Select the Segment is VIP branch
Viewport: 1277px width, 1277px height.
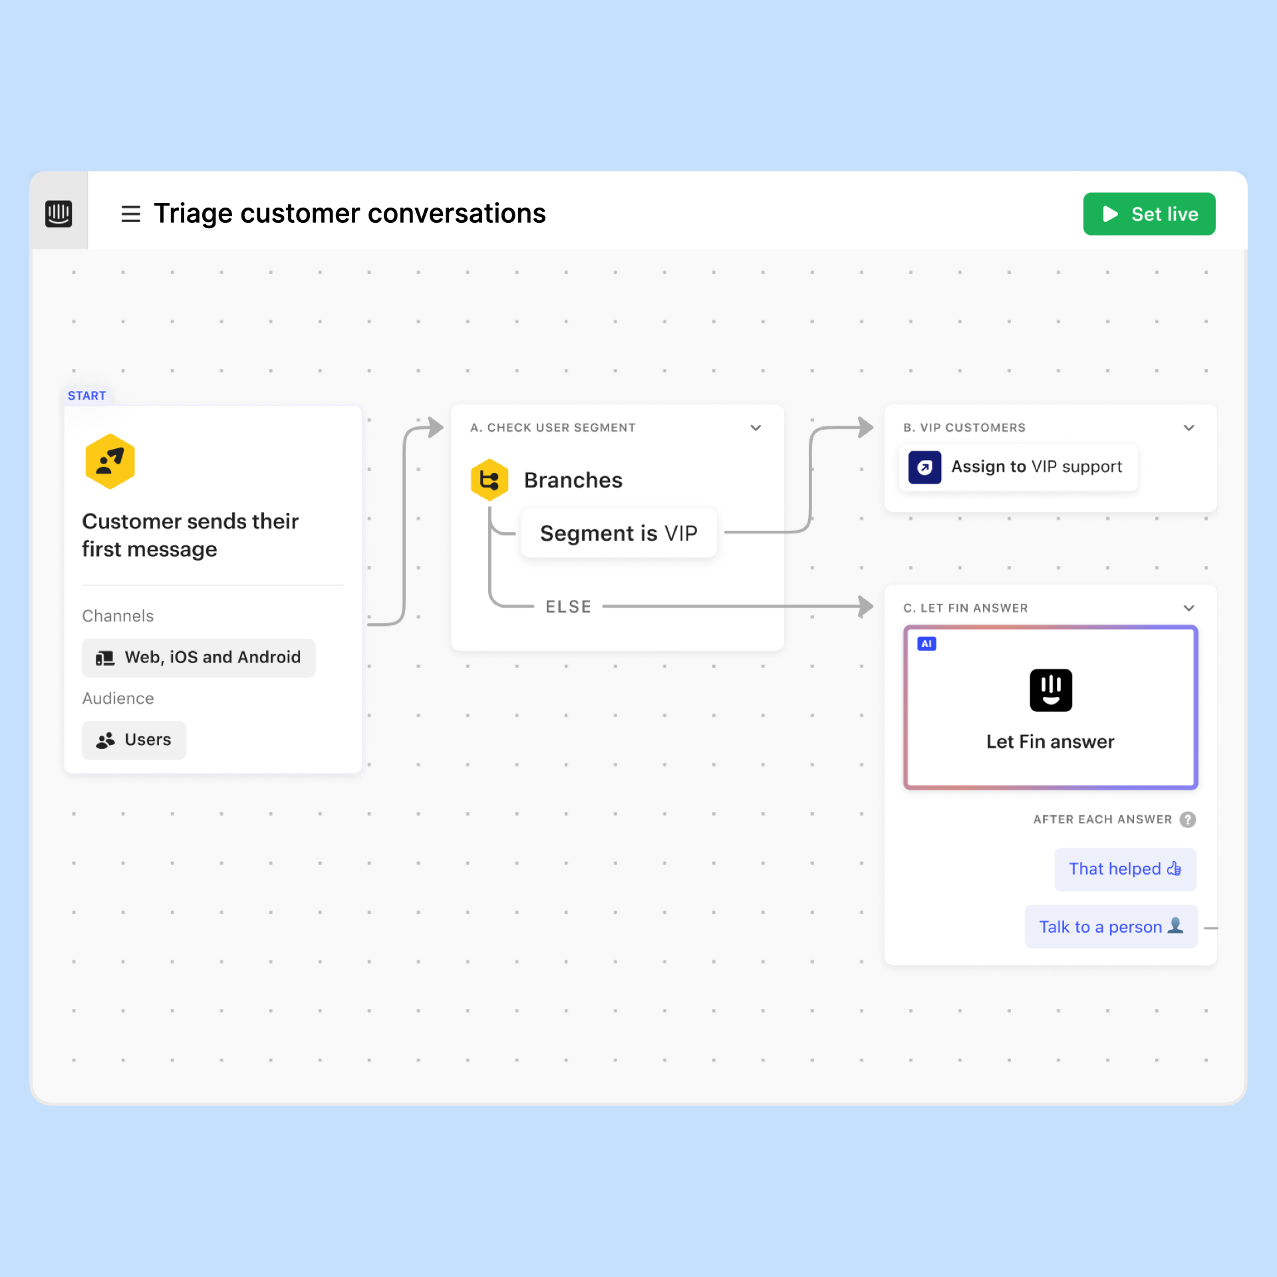coord(618,533)
